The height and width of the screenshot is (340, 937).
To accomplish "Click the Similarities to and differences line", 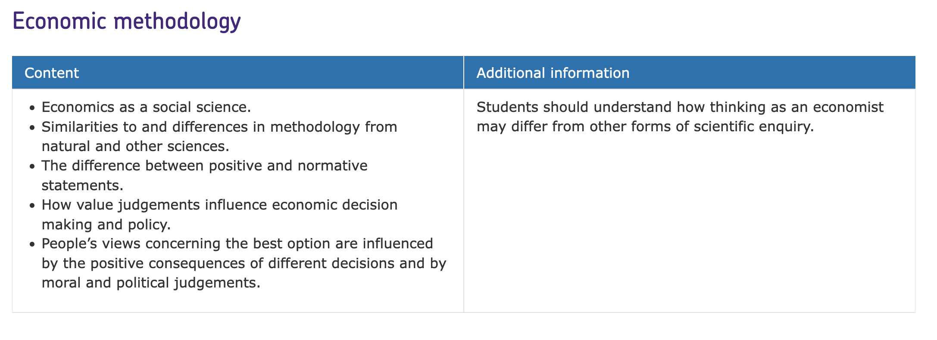I will point(219,127).
